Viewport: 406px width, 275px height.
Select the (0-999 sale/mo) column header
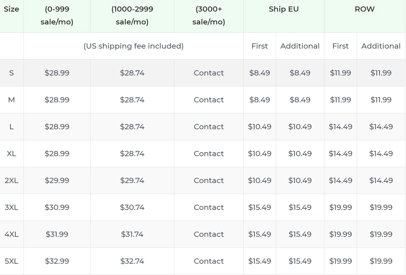pyautogui.click(x=57, y=16)
